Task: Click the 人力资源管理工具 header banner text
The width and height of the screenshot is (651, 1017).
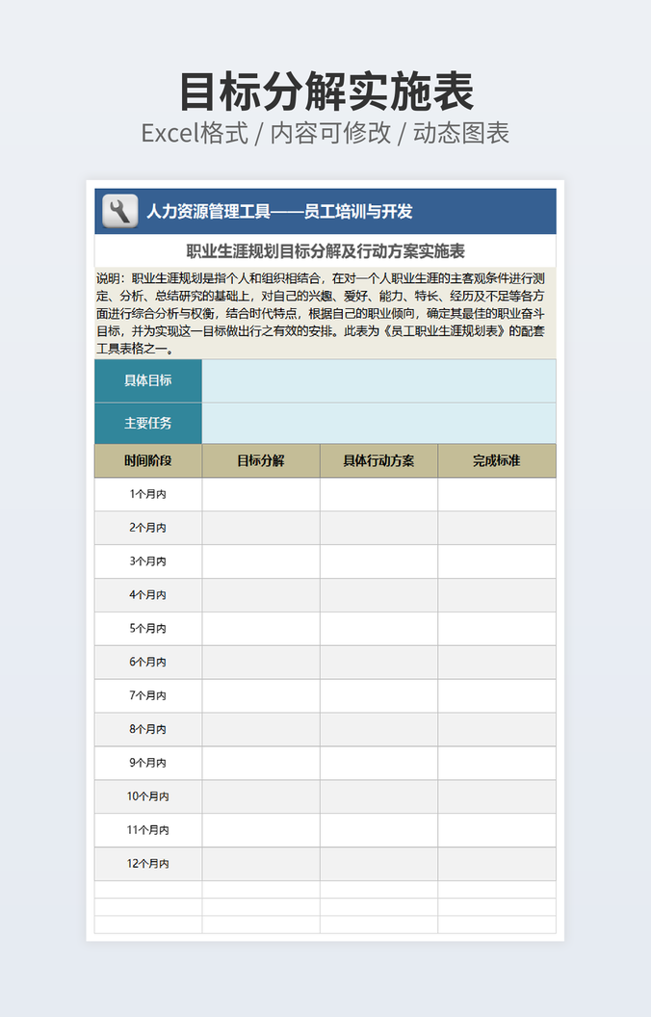Action: [x=279, y=212]
